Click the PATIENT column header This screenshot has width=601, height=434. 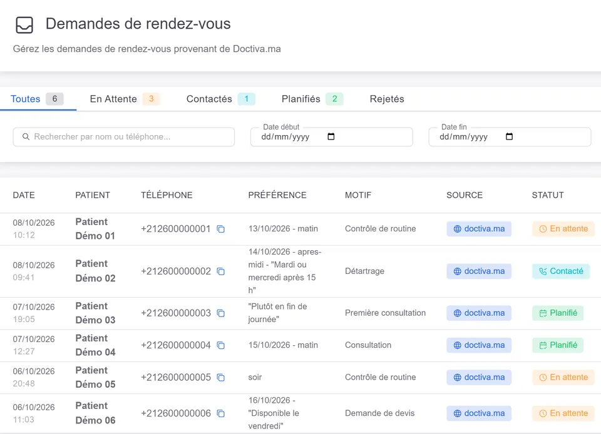coord(93,195)
